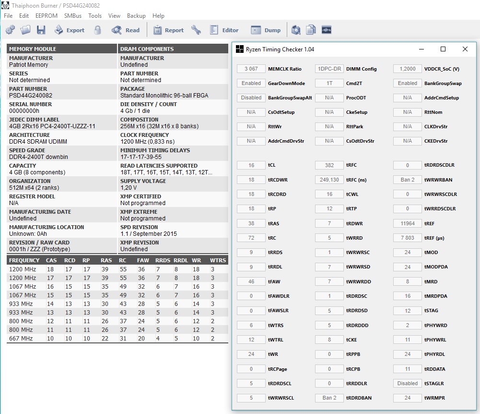The image size is (480, 414).
Task: Click the Dump toolbar button
Action: 266,30
